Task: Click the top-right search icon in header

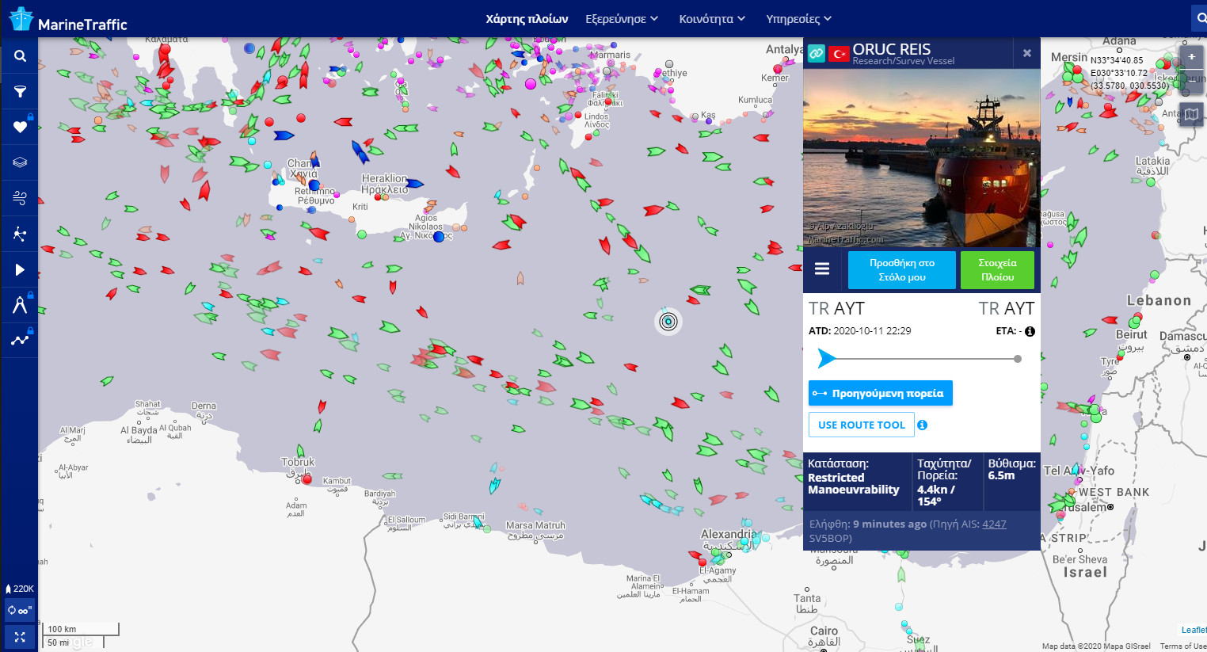Action: click(x=1201, y=18)
